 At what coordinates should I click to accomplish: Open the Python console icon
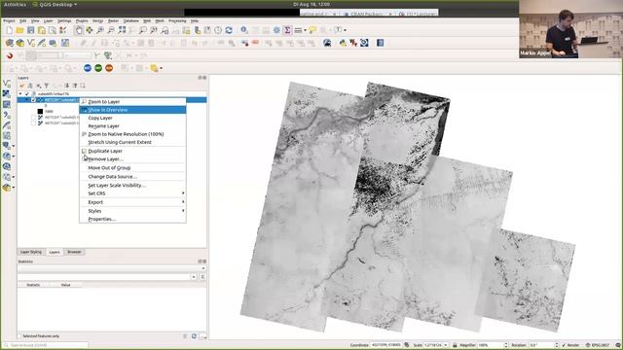(x=343, y=43)
